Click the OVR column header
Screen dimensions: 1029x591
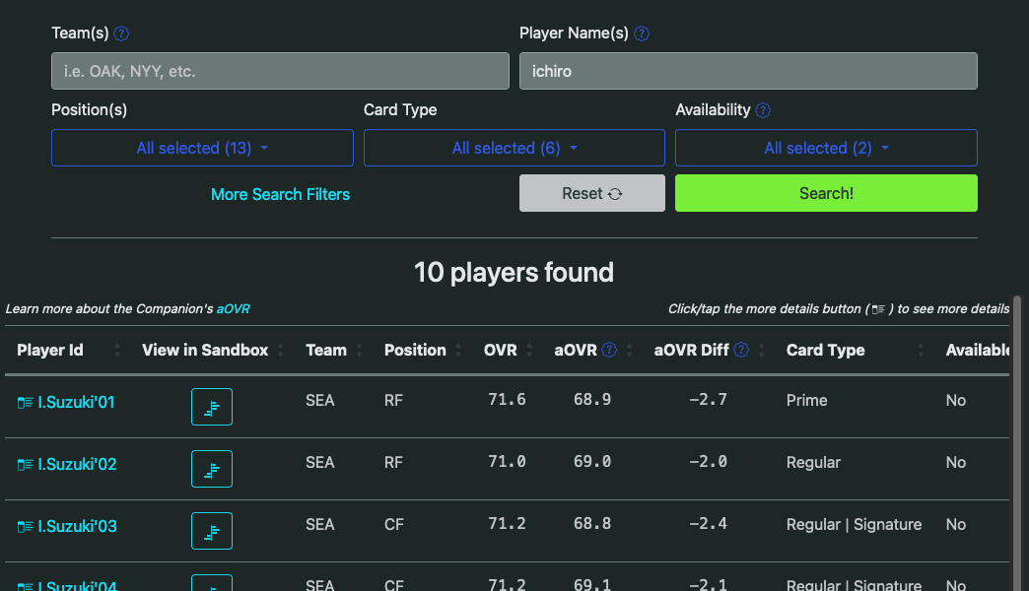pyautogui.click(x=500, y=351)
